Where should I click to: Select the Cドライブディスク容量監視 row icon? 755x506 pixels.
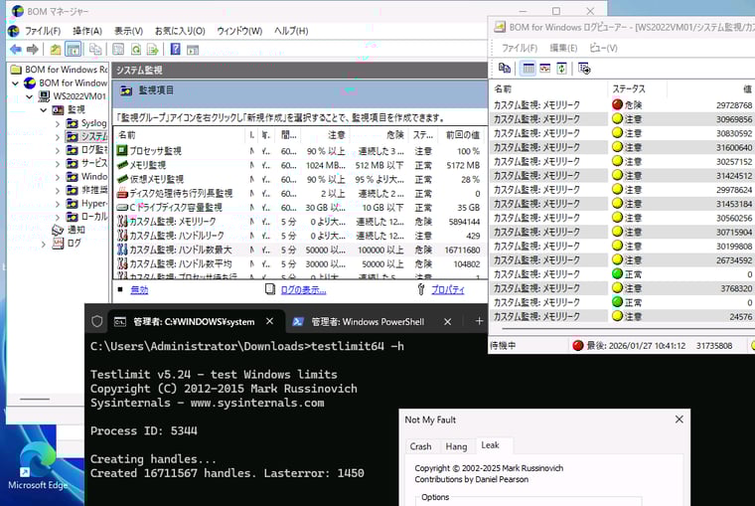tap(122, 207)
